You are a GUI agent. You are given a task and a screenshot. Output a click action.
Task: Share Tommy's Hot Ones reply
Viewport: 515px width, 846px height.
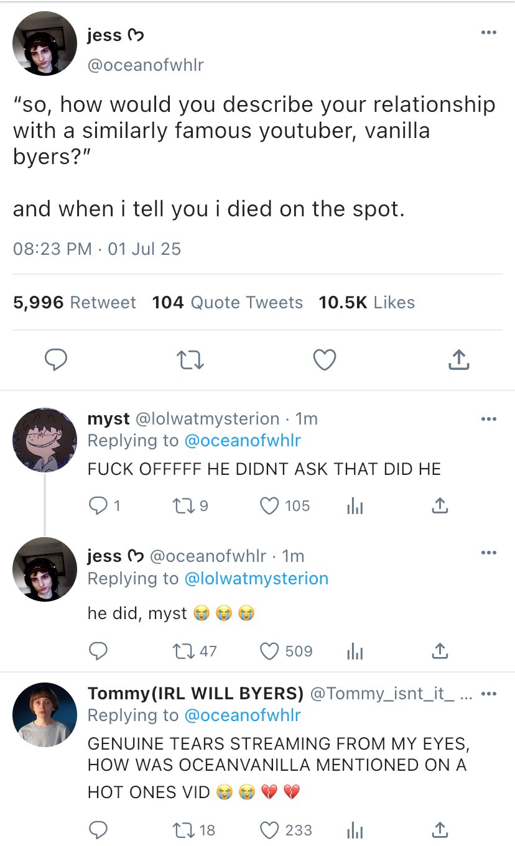(439, 830)
